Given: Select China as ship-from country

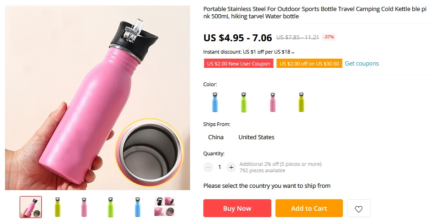Looking at the screenshot, I should pyautogui.click(x=216, y=137).
